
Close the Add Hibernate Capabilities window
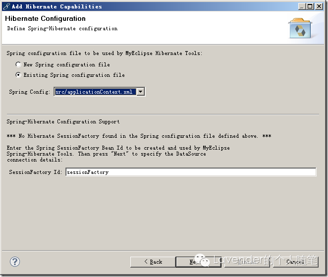pyautogui.click(x=319, y=6)
